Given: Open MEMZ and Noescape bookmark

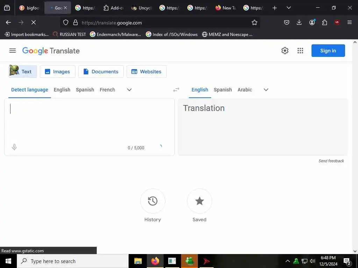Looking at the screenshot, I should tap(227, 35).
